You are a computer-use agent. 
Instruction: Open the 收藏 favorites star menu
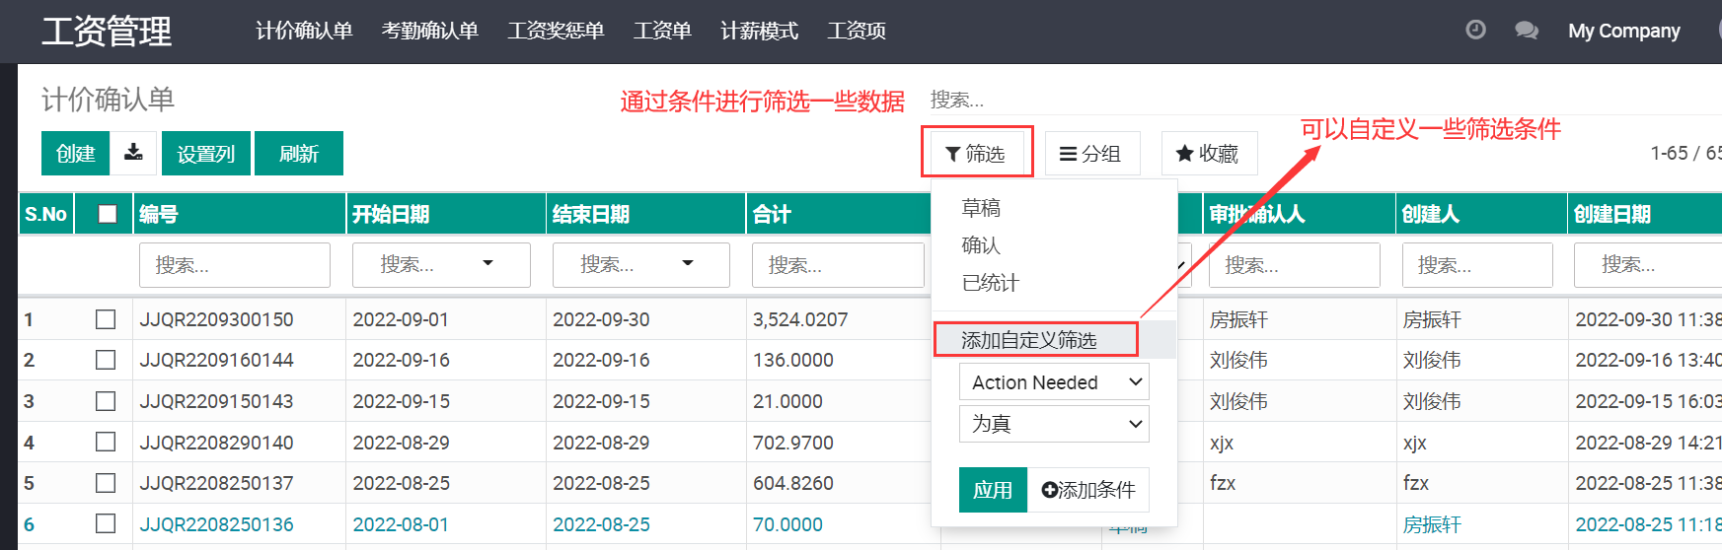[x=1208, y=154]
